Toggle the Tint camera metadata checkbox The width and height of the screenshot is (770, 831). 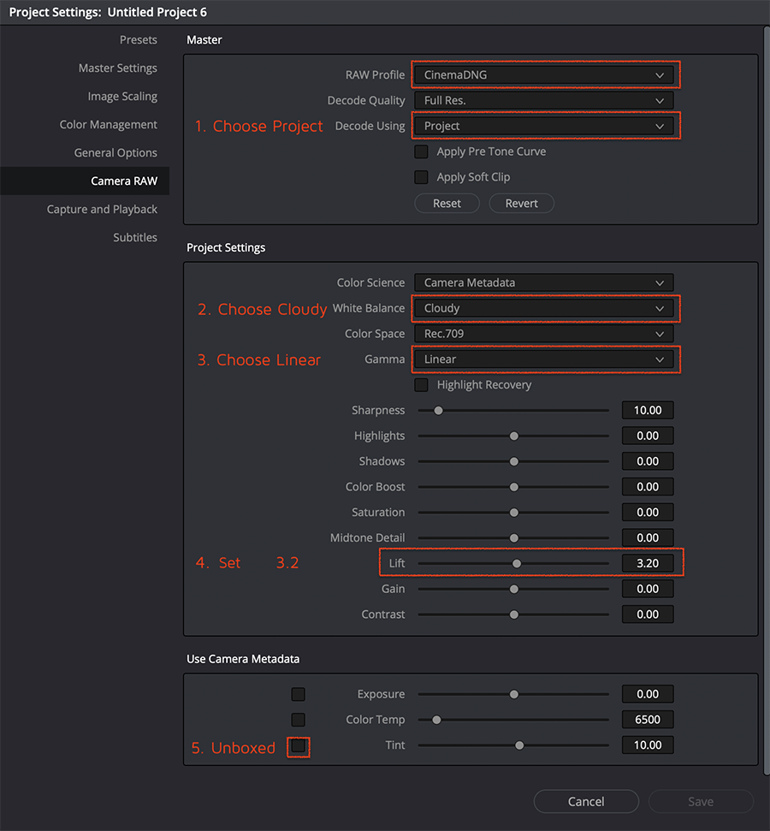298,746
